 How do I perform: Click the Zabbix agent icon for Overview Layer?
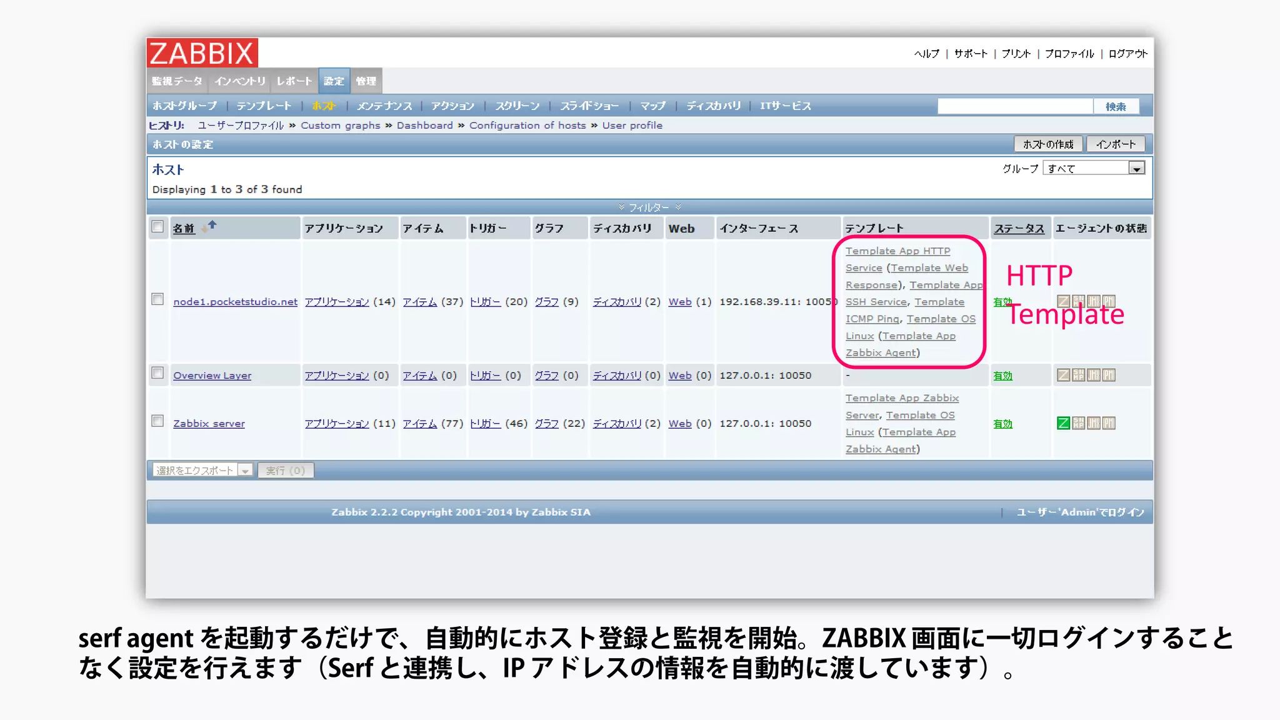click(1063, 375)
